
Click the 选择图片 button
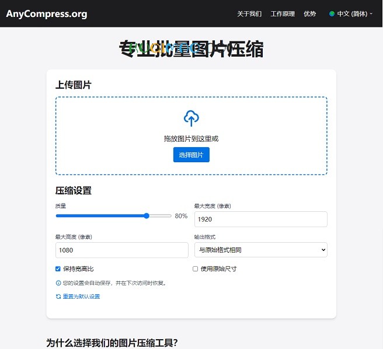[x=191, y=155]
